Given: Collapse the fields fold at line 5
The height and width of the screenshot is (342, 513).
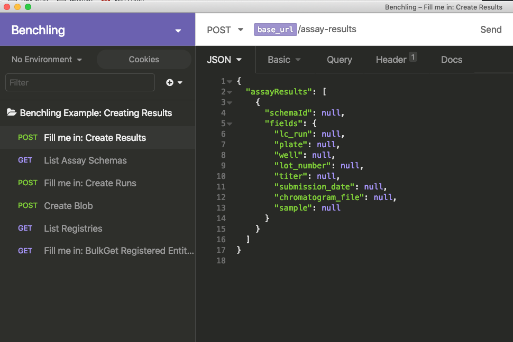Looking at the screenshot, I should [x=230, y=124].
